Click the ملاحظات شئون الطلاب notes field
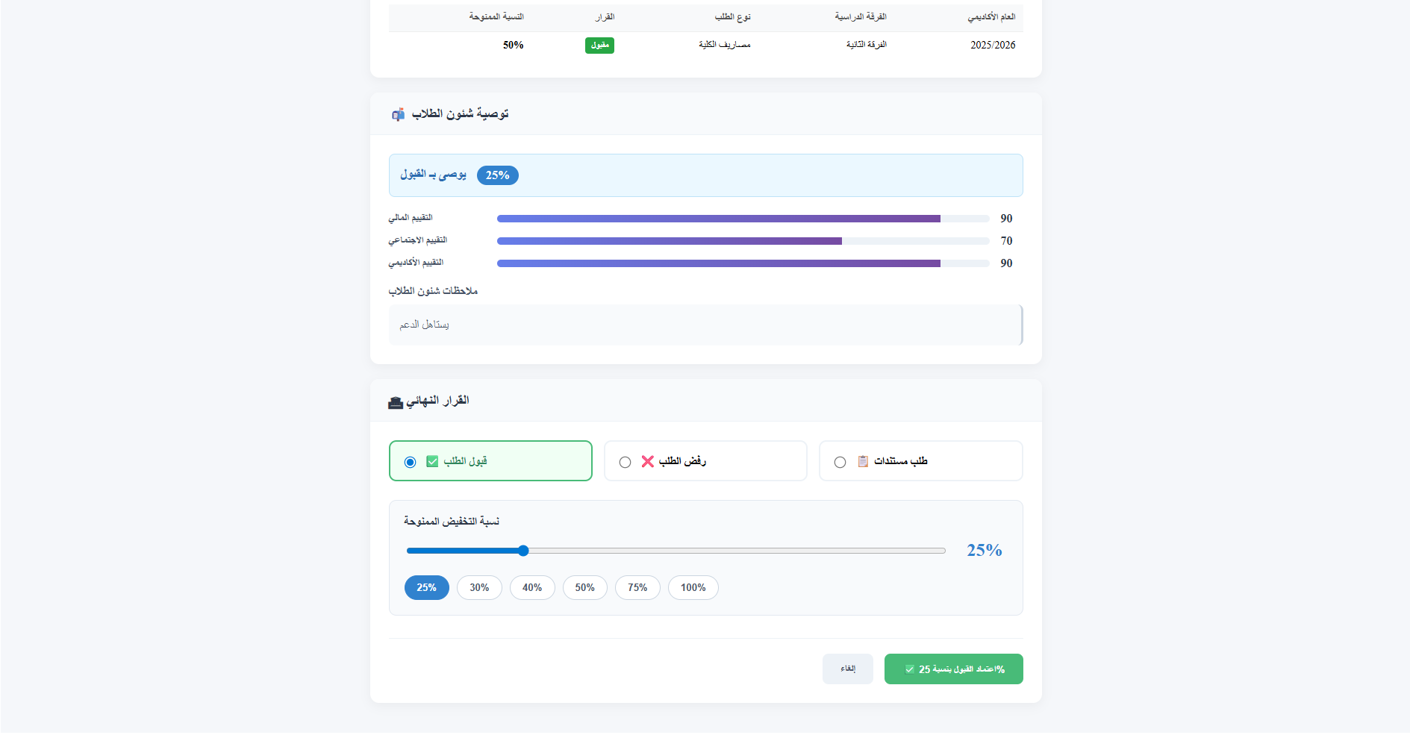Viewport: 1410px width, 735px height. pyautogui.click(x=705, y=325)
